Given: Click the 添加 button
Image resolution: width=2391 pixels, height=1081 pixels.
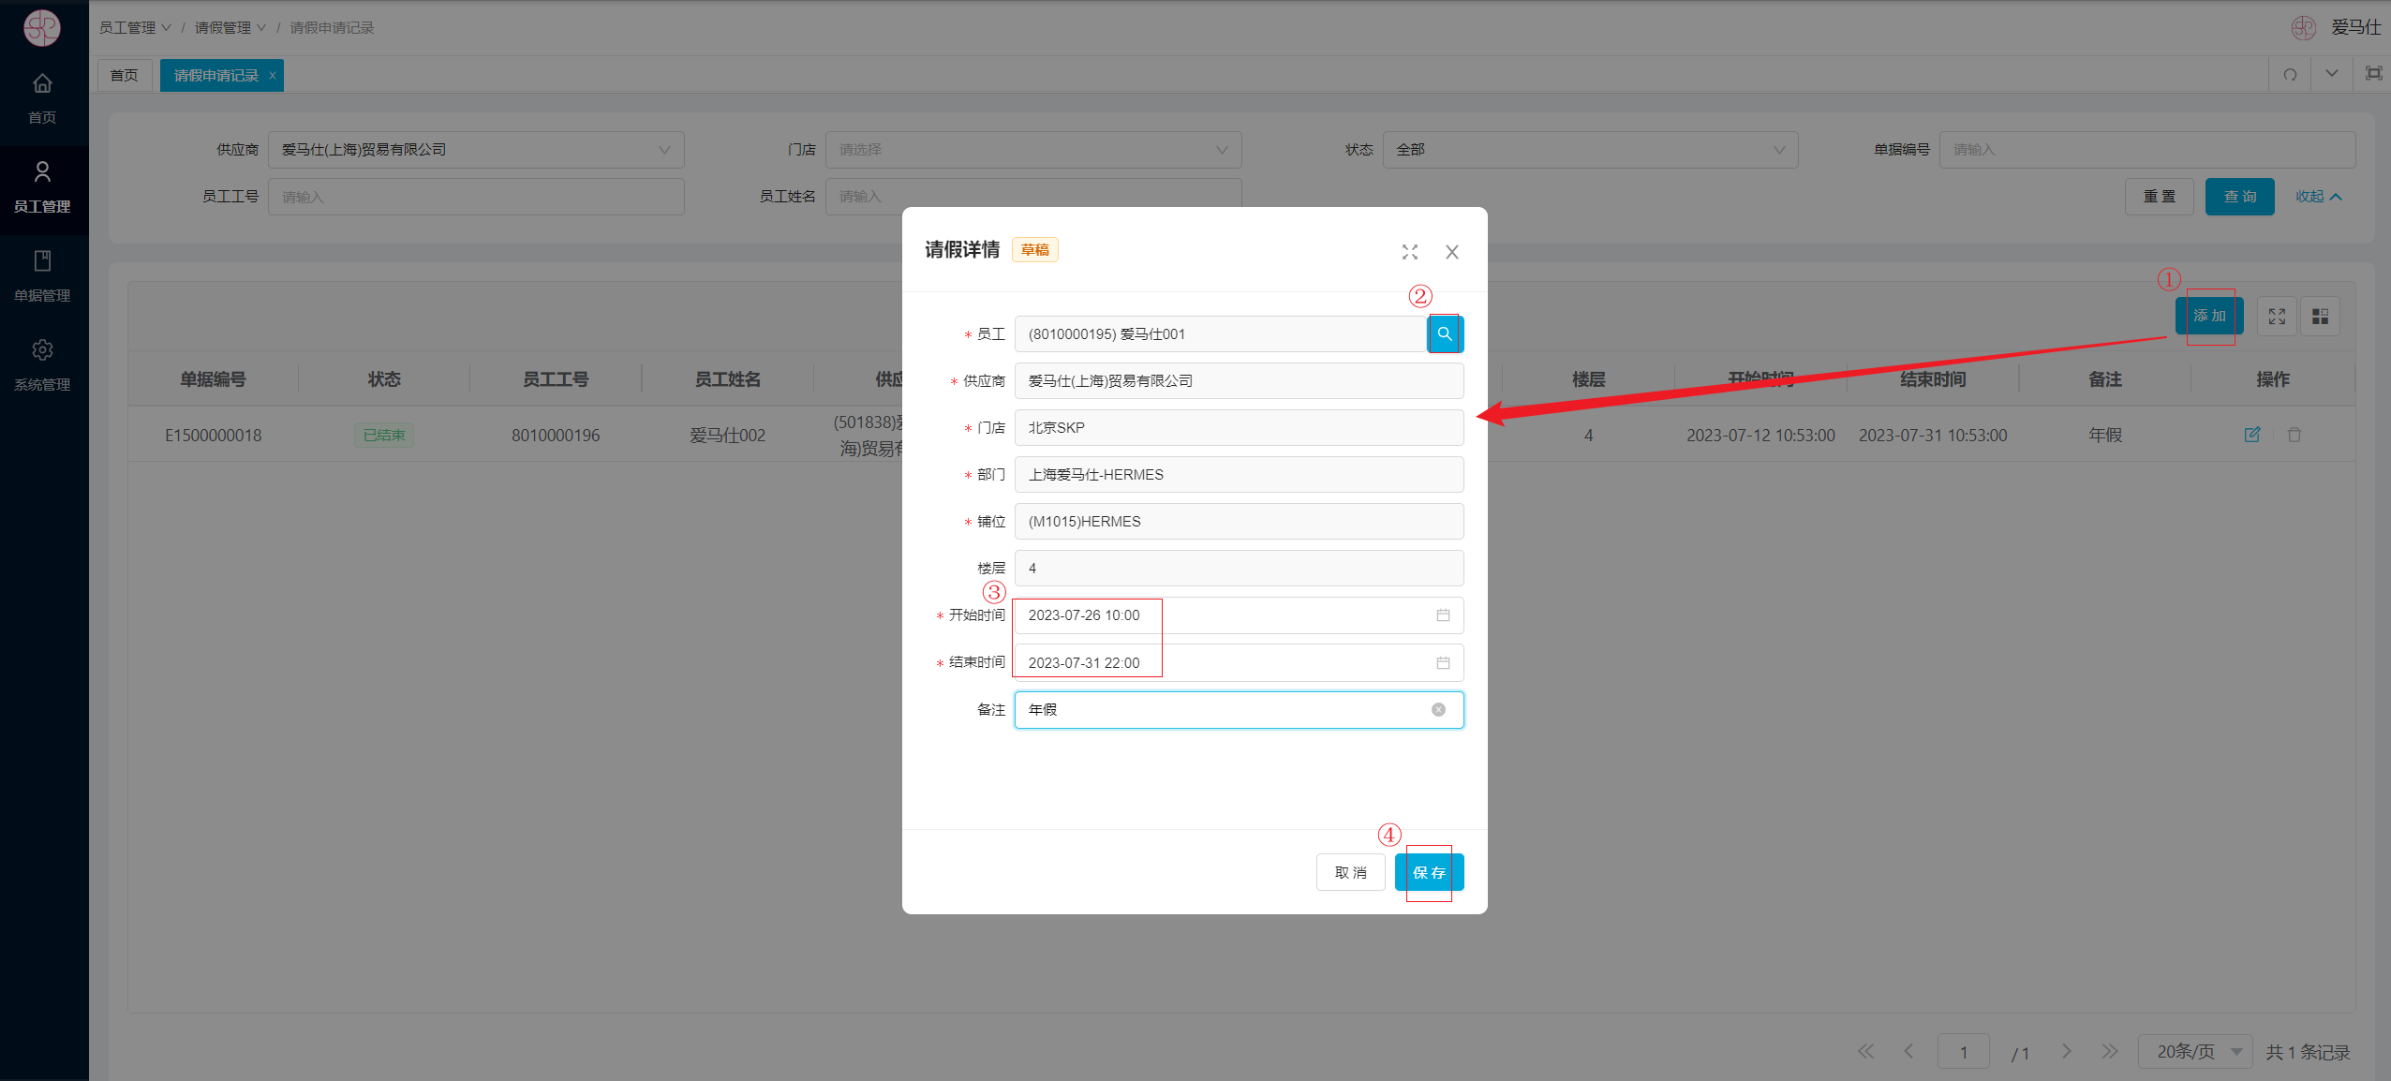Looking at the screenshot, I should coord(2209,317).
